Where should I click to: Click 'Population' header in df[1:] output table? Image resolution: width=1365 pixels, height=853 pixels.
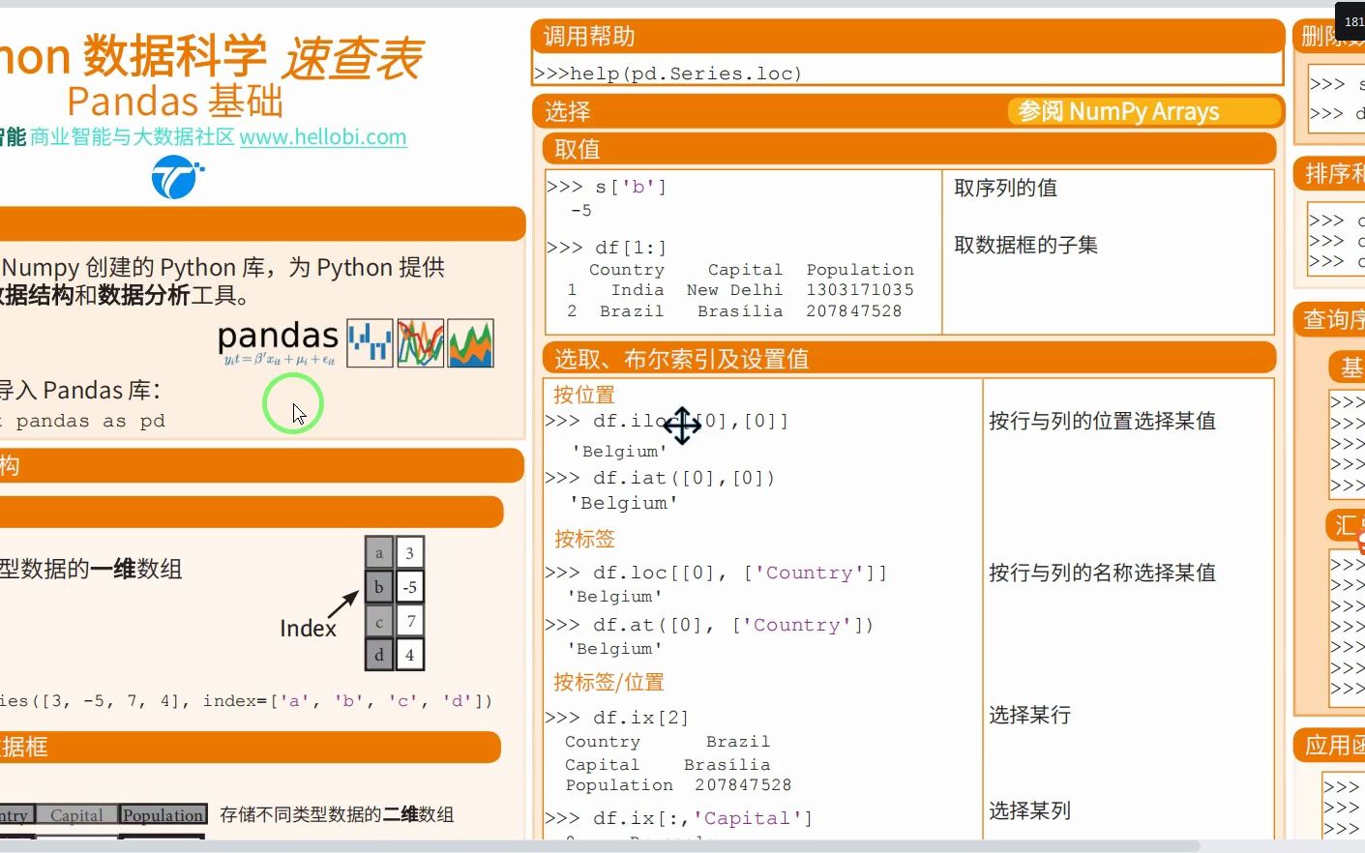point(860,270)
